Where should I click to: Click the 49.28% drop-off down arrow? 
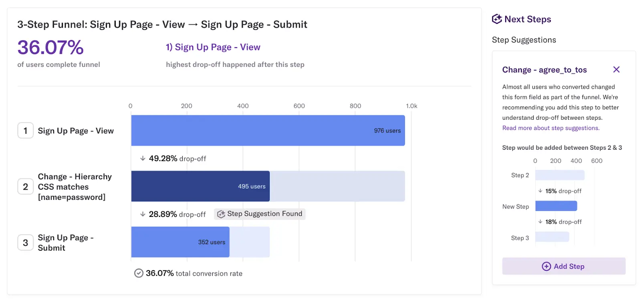coord(143,159)
